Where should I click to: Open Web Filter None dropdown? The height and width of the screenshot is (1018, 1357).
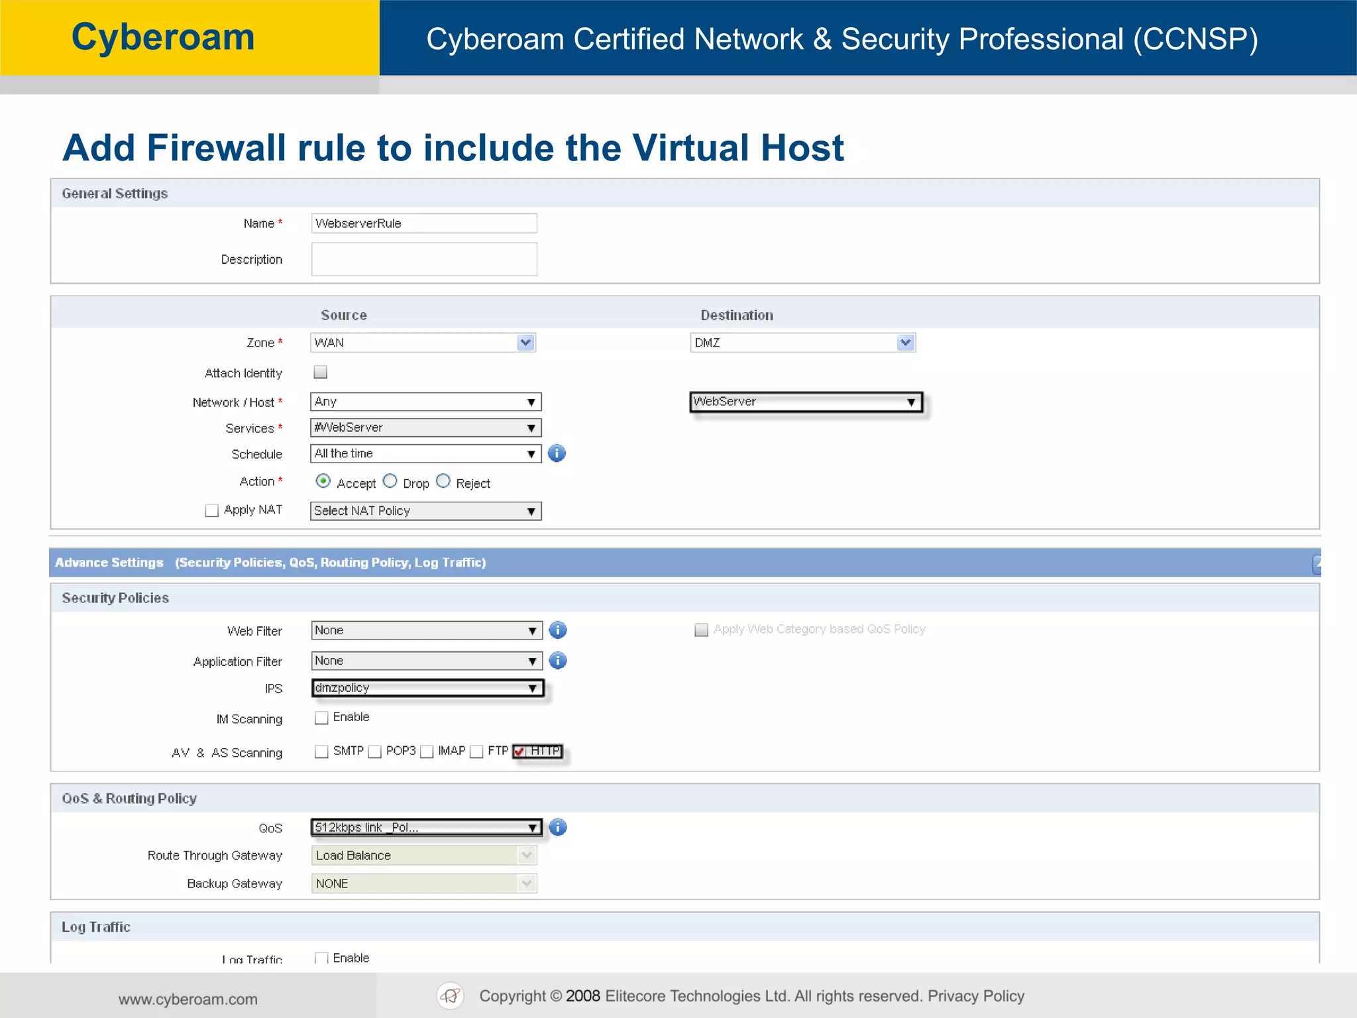(x=427, y=630)
